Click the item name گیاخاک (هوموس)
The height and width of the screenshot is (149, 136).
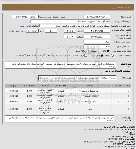(90, 96)
